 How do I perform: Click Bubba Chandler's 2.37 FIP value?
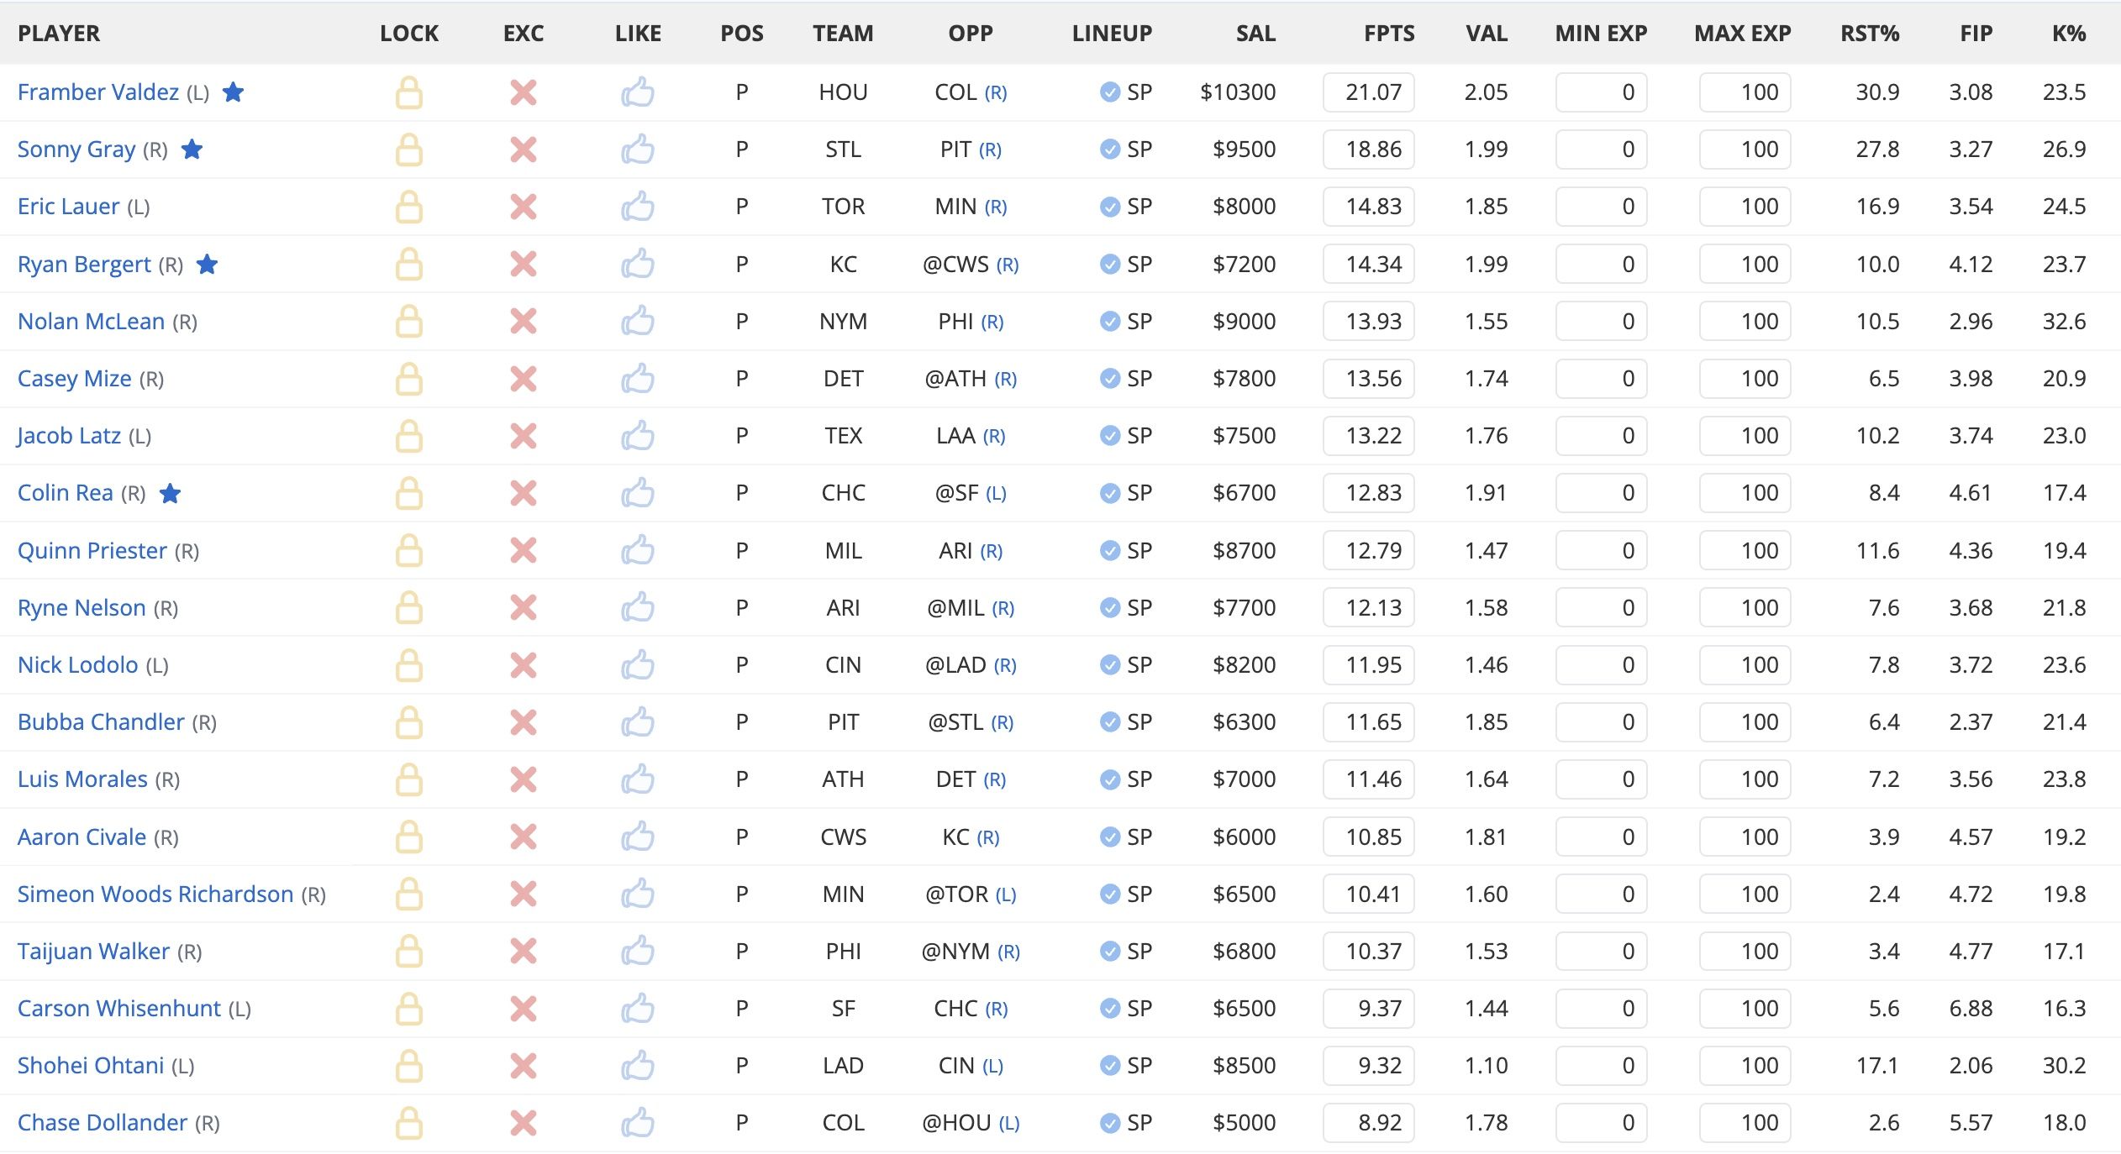point(1971,721)
